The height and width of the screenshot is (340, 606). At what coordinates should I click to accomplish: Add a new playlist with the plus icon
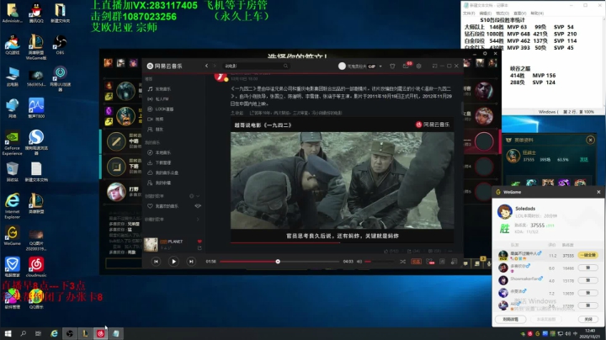[191, 196]
